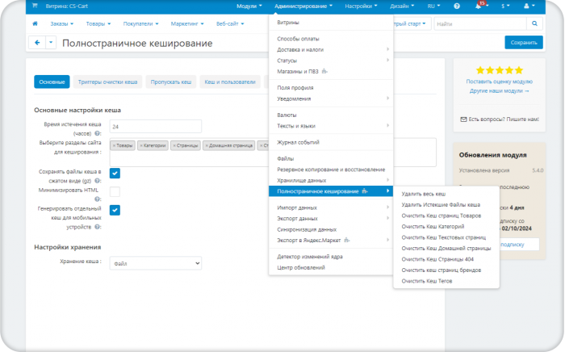Viewport: 565px width, 352px height.
Task: Click the shopping cart storefront icon
Action: tap(35, 6)
